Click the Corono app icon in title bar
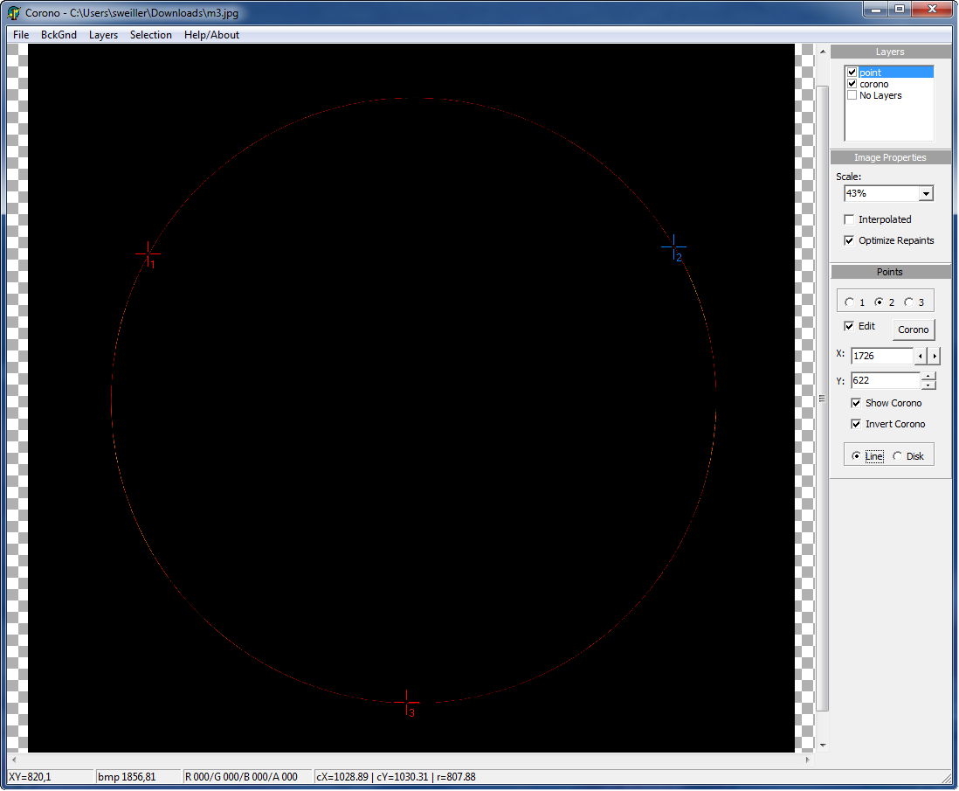This screenshot has width=959, height=791. tap(13, 14)
